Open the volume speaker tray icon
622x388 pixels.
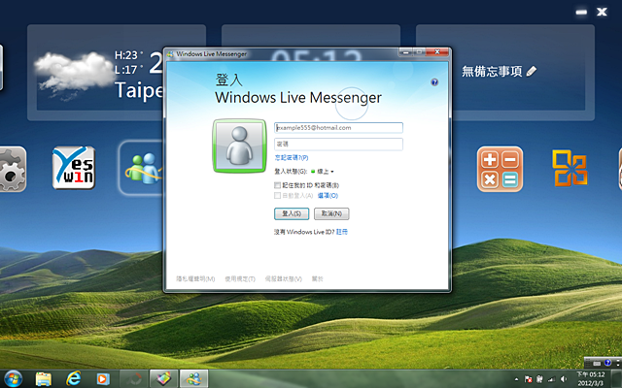(x=564, y=379)
